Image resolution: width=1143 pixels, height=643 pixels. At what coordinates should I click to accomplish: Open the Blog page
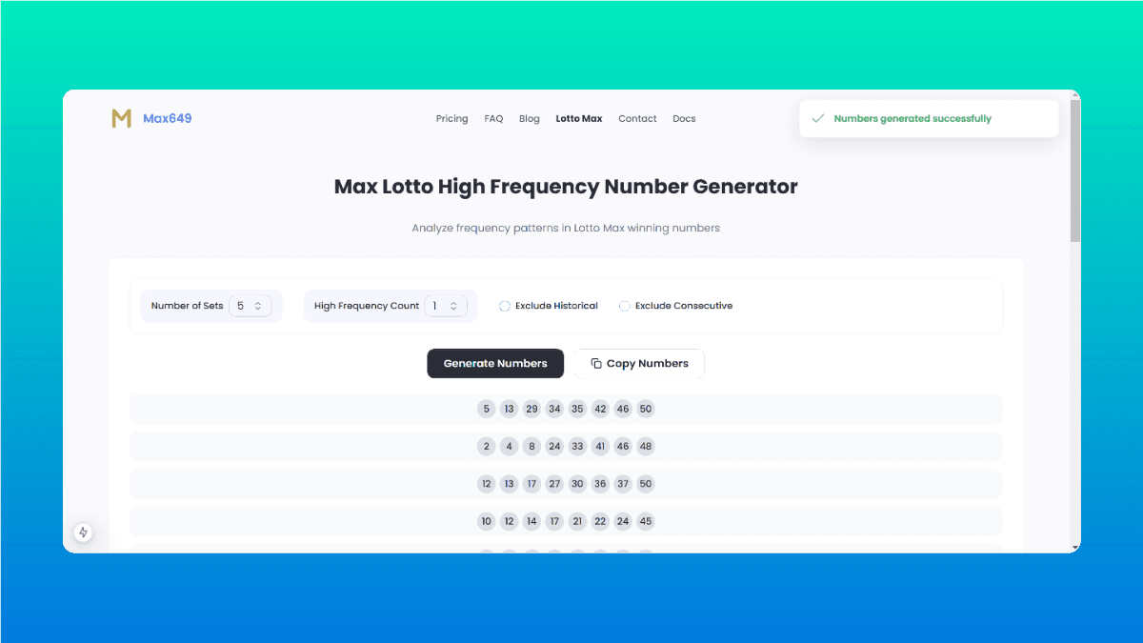pyautogui.click(x=530, y=119)
